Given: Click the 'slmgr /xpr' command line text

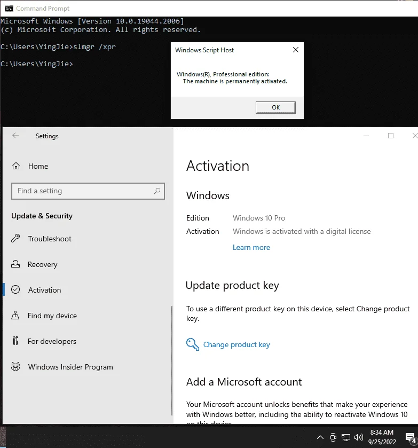Looking at the screenshot, I should pyautogui.click(x=94, y=47).
